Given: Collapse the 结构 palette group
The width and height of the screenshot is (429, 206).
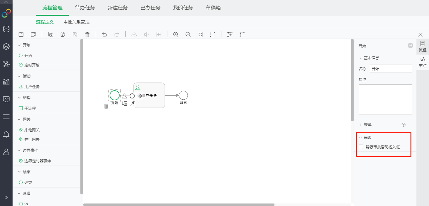Looking at the screenshot, I should [19, 98].
